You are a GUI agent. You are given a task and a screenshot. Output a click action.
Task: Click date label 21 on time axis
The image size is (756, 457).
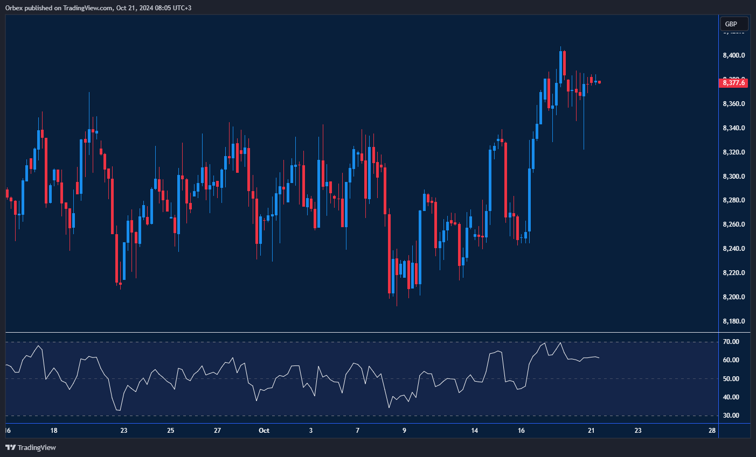[x=591, y=431]
